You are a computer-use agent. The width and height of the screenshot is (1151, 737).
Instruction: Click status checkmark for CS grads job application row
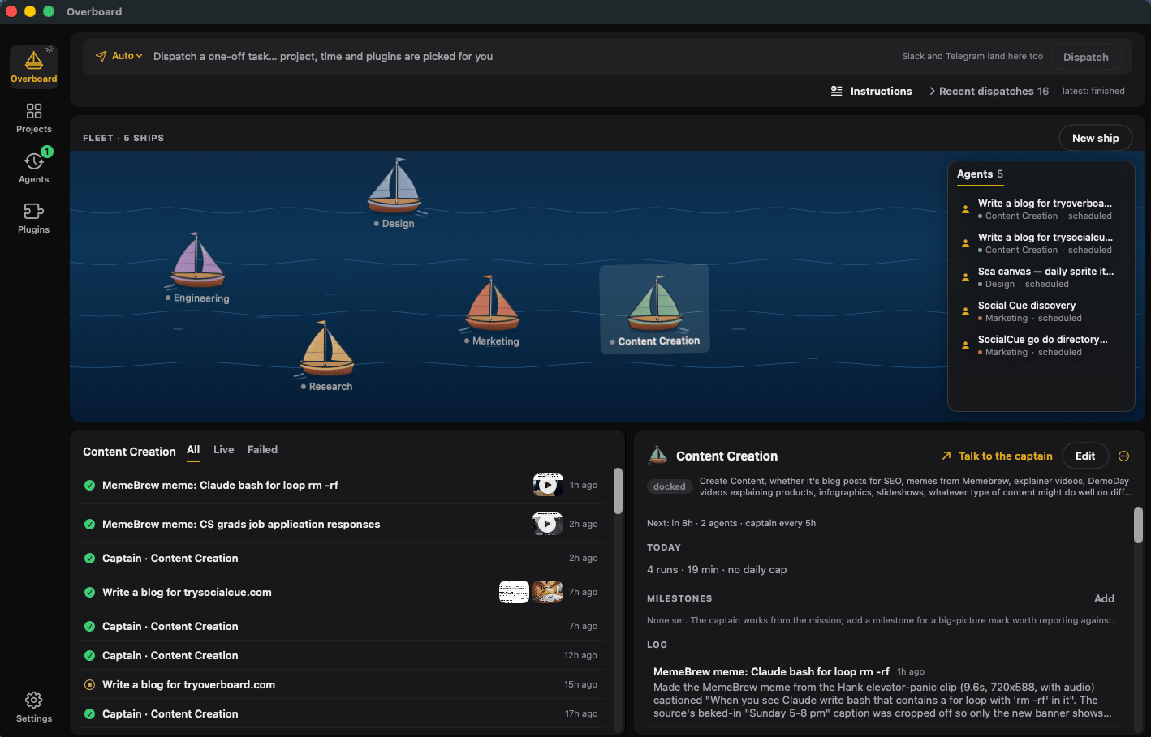89,524
